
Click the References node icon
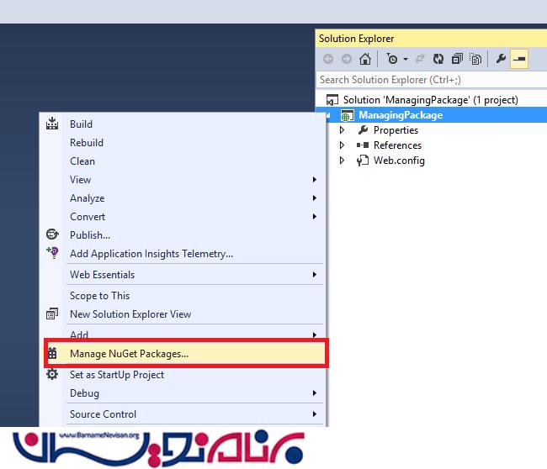pyautogui.click(x=363, y=145)
